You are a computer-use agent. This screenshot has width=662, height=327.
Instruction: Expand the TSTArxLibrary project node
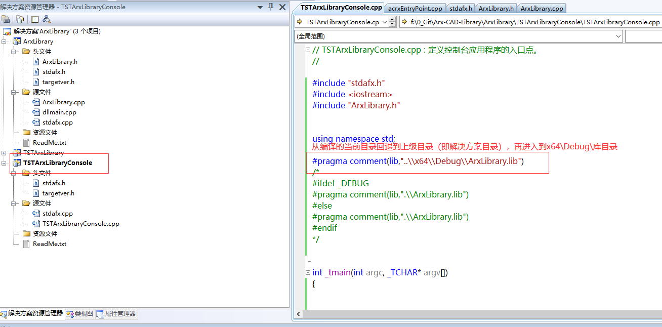pyautogui.click(x=3, y=152)
